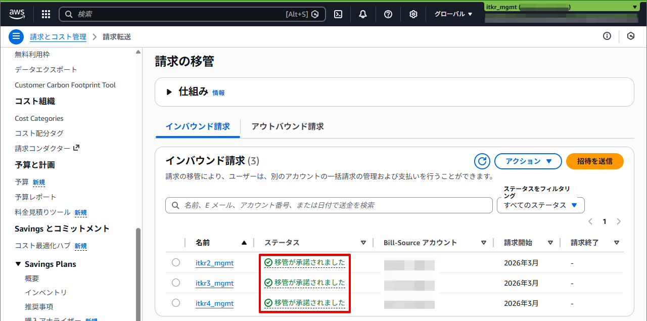Open コスト最適化ハブ in the sidebar

[42, 246]
